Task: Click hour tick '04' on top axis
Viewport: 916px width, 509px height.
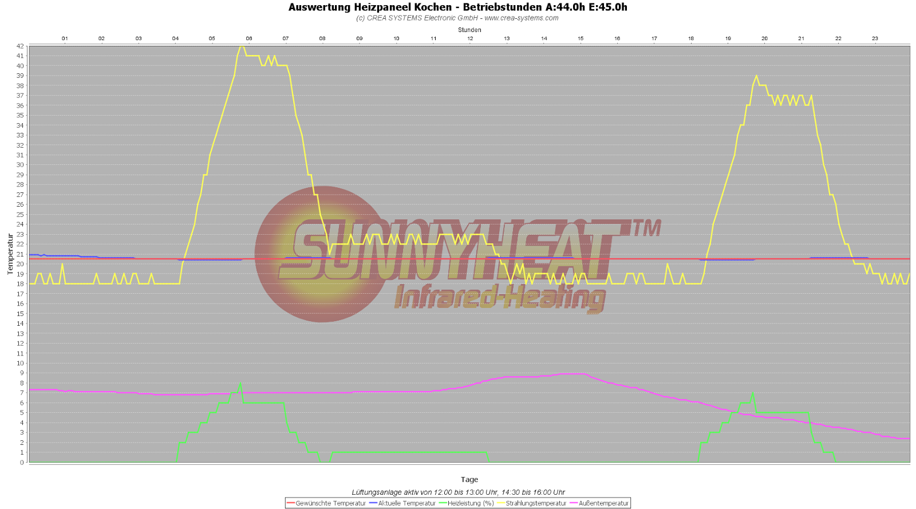Action: pos(175,38)
